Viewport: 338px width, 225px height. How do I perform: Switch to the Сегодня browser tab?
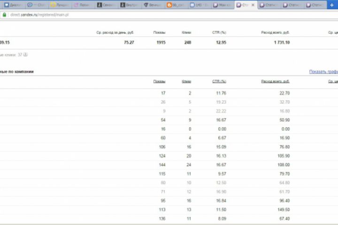click(106, 5)
